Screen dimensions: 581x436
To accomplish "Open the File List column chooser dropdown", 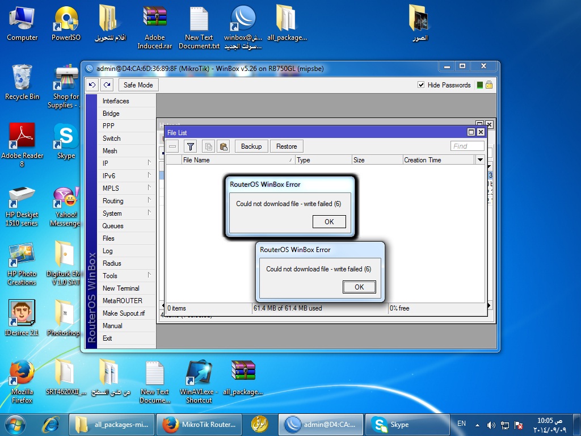I will [480, 160].
